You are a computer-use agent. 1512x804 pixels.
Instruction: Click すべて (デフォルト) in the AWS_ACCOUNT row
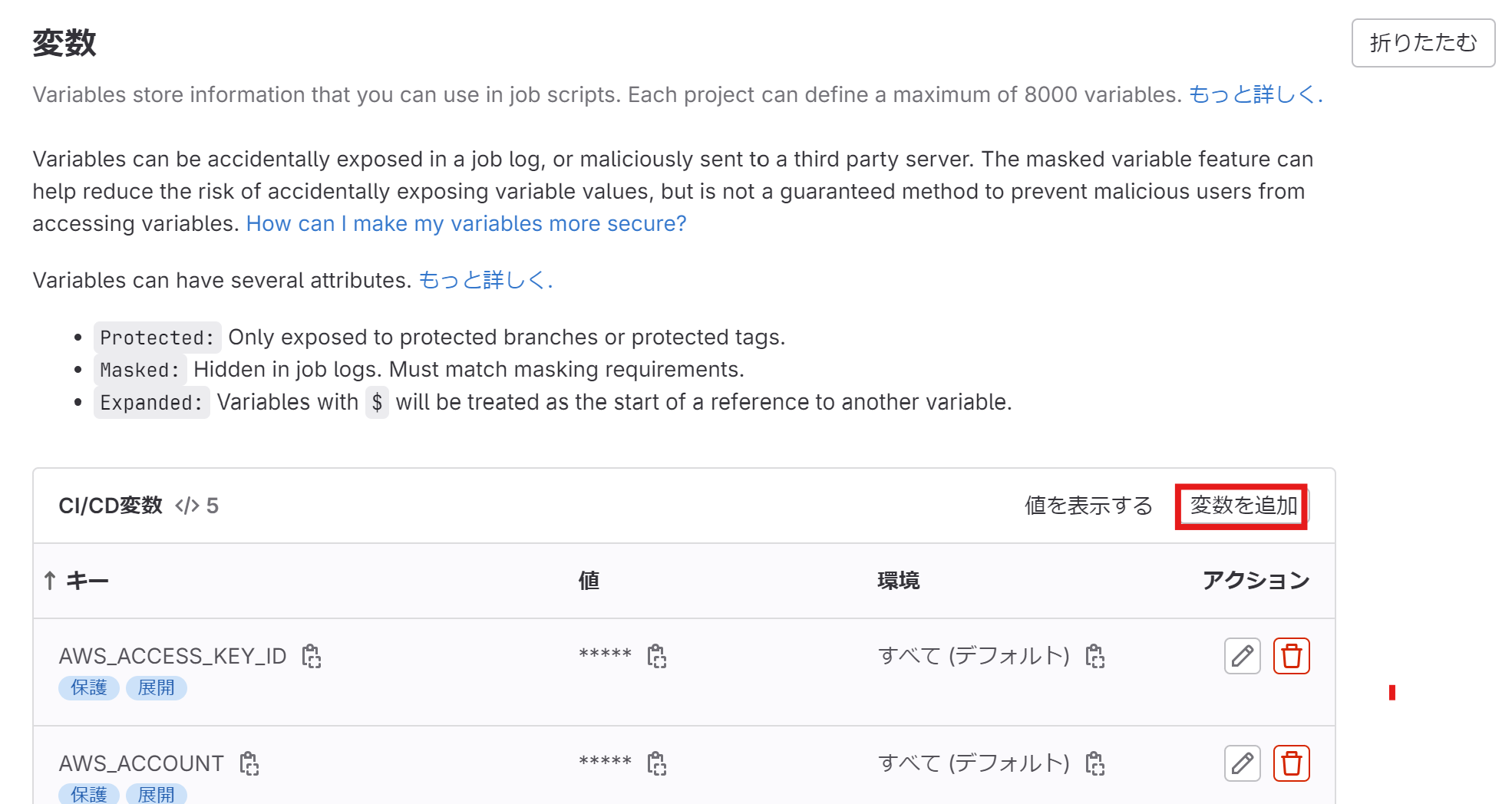(x=974, y=763)
